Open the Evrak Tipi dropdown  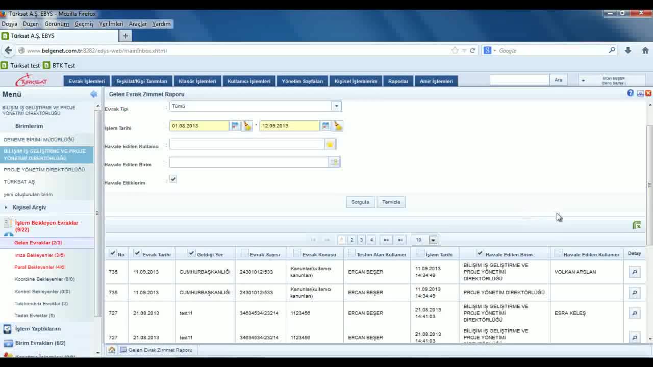pos(336,107)
